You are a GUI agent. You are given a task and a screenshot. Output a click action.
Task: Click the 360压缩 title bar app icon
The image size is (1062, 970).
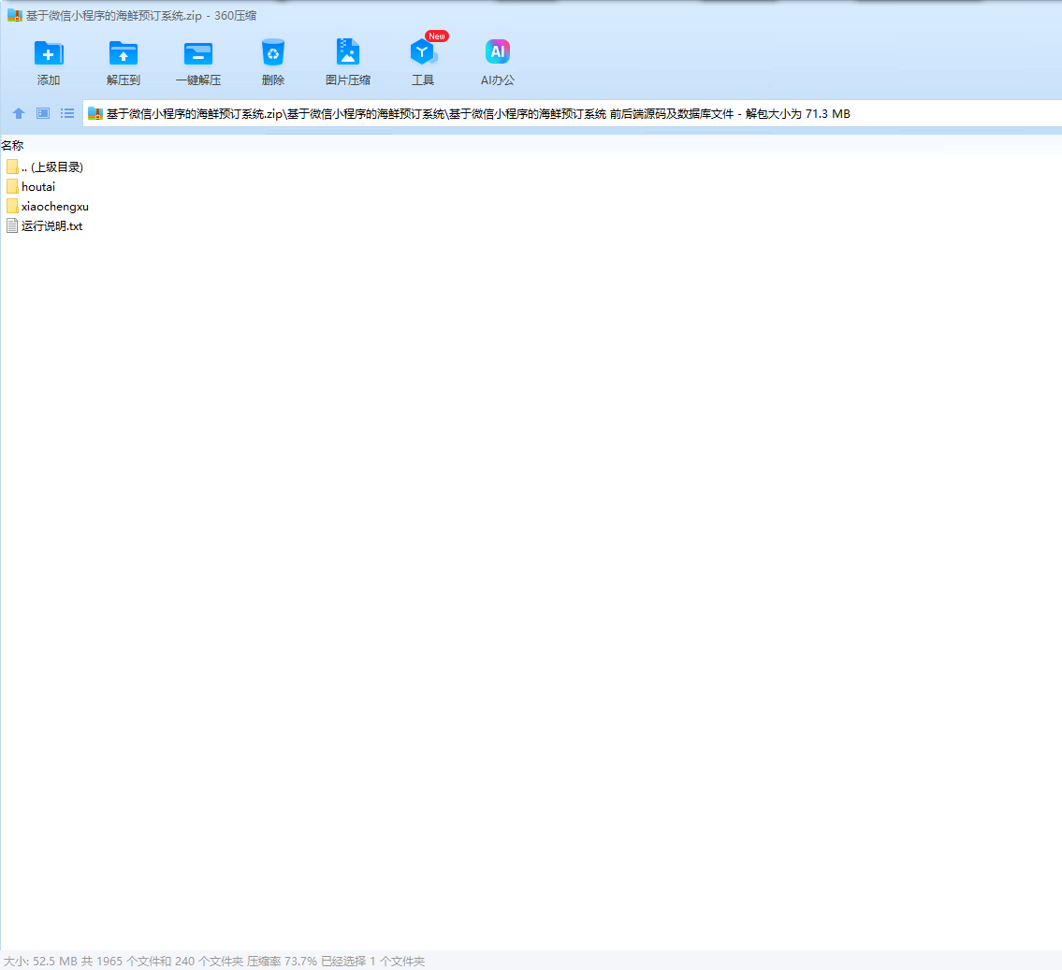tap(15, 15)
